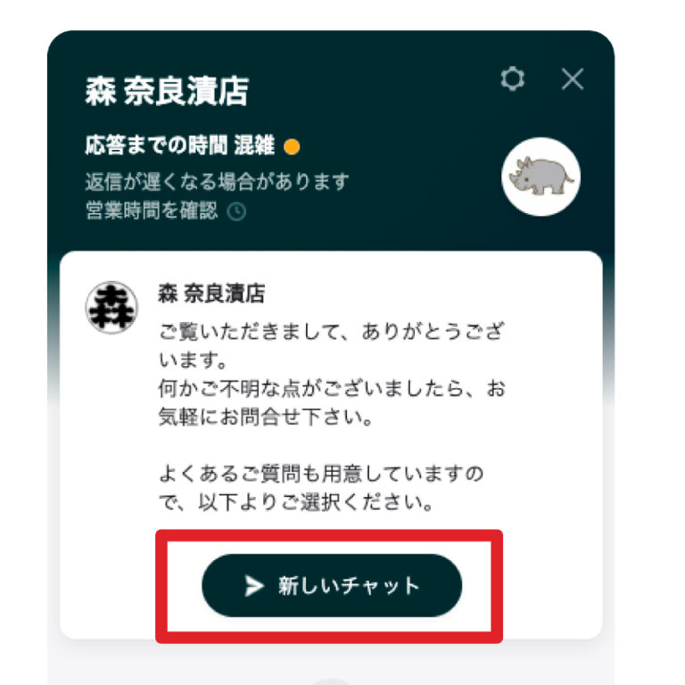Click the 森 shop logo avatar
Viewport: 685px width, 685px height.
[x=111, y=307]
